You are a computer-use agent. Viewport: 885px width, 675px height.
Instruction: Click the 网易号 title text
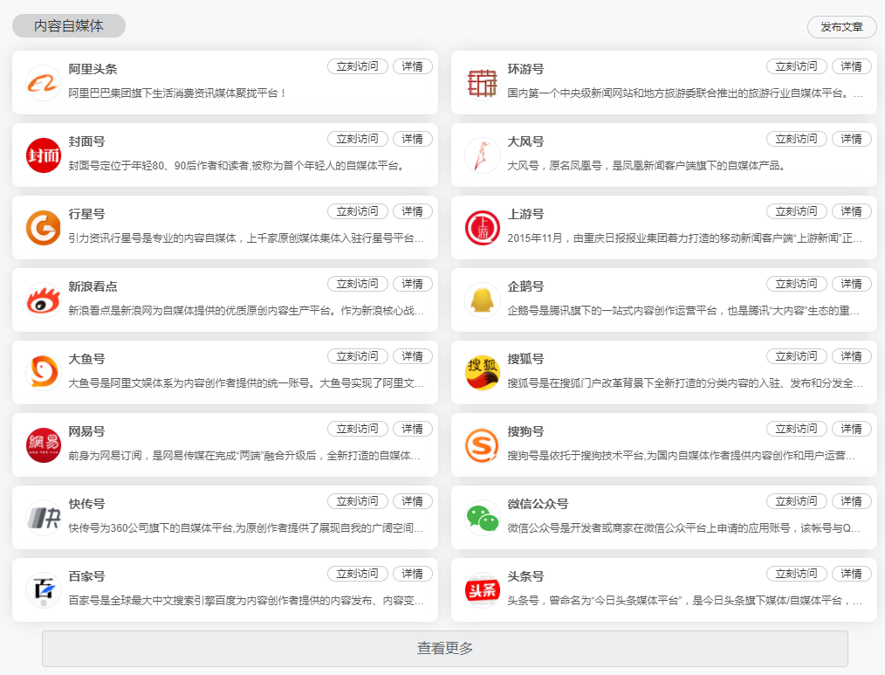coord(87,431)
